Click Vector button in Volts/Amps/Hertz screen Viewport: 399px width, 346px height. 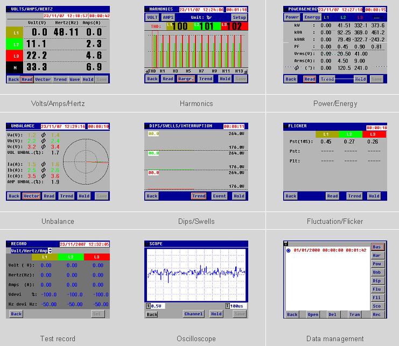(x=44, y=79)
